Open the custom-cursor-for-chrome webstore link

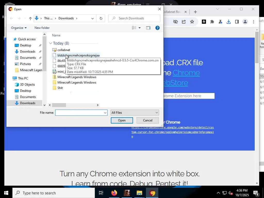pos(172,132)
